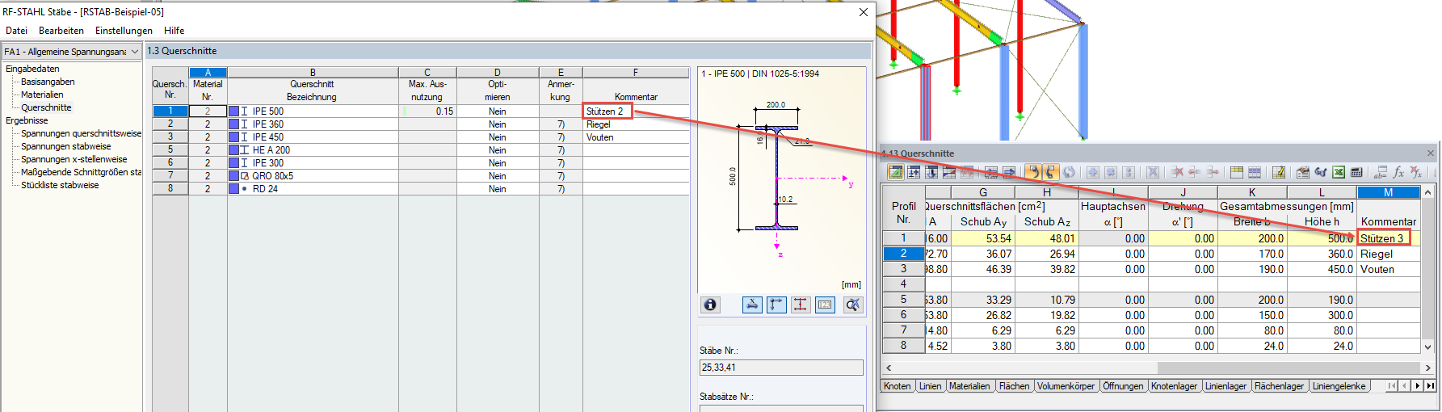
Task: Select Spannungen stabweise tree item
Action: 66,146
